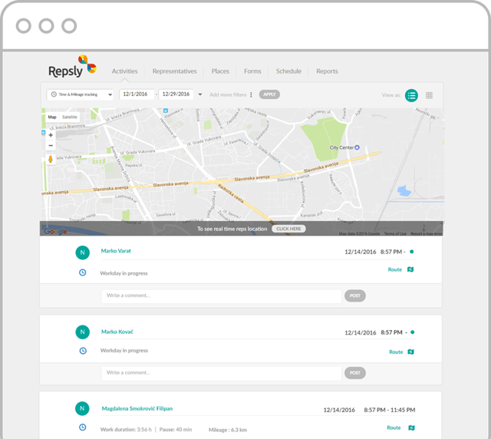Open Marko Varat's profile link
Viewport: 491px width, 439px height.
point(116,251)
